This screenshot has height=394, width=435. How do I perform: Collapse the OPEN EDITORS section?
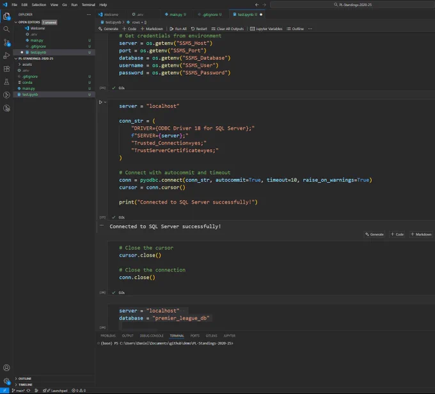tap(16, 22)
